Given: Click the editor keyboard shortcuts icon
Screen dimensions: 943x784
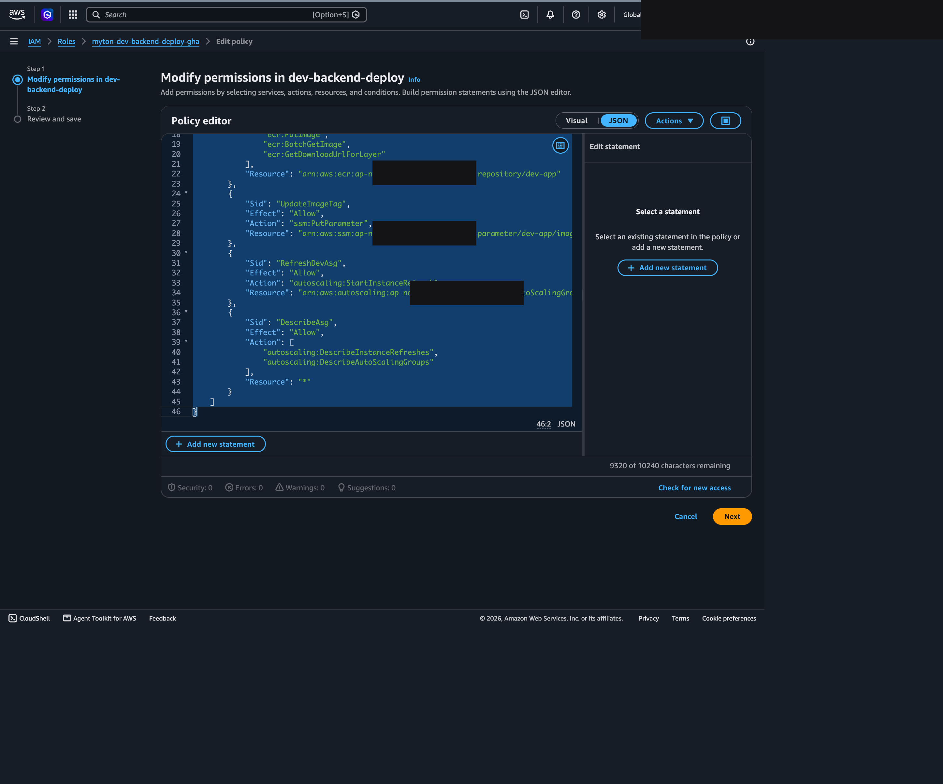Looking at the screenshot, I should tap(560, 146).
